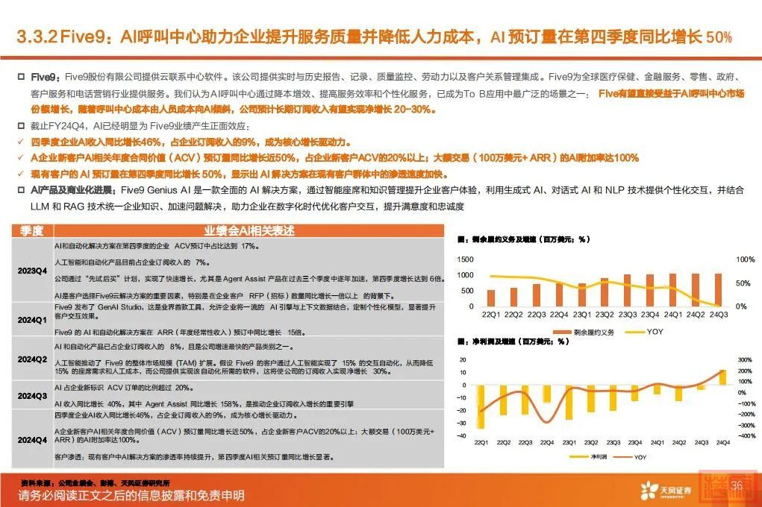The height and width of the screenshot is (507, 762).
Task: Select the "2023Q4" row label in table
Action: point(32,271)
